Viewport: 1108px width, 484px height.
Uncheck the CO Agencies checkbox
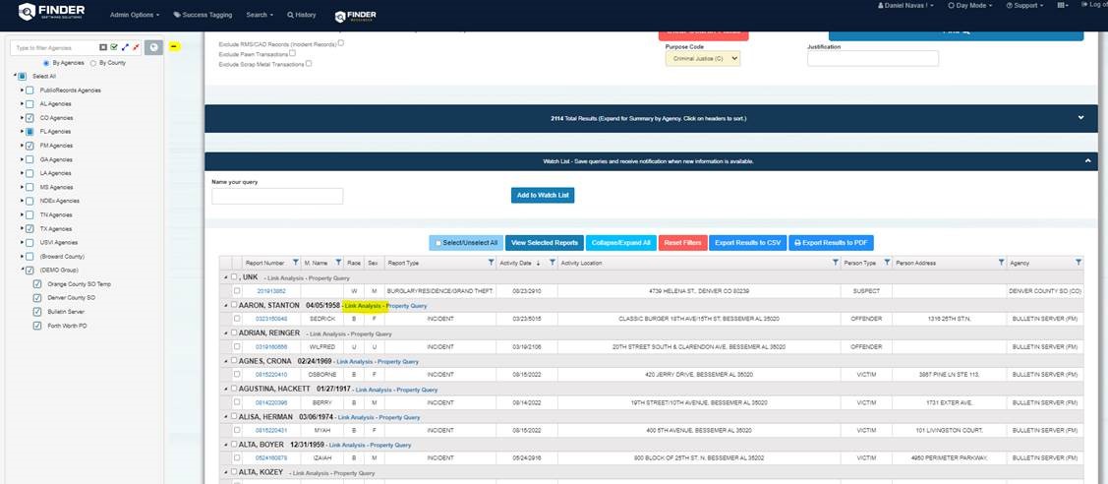click(29, 118)
